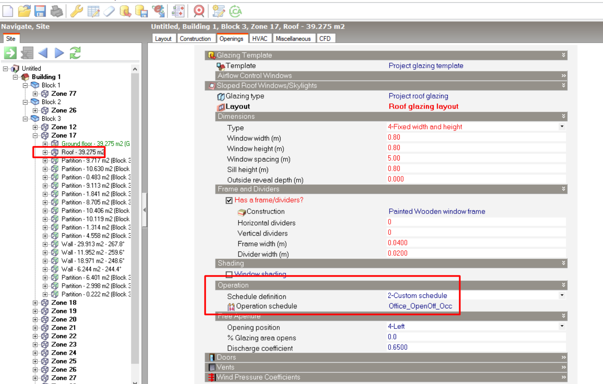Enable the Window shading checkbox
603x384 pixels.
click(x=229, y=275)
